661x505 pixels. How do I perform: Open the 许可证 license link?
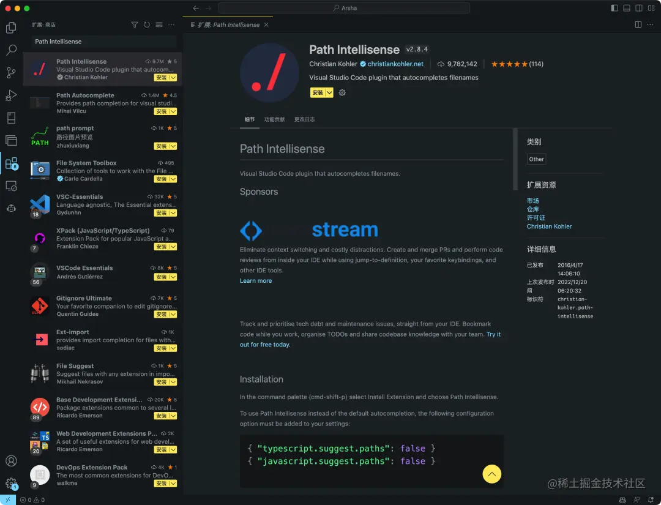tap(536, 217)
